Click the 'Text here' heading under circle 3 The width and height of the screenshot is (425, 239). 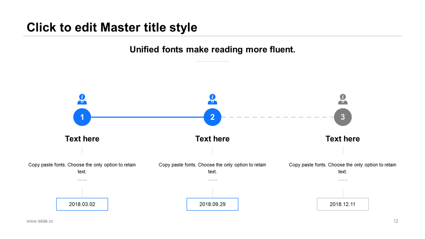(343, 139)
